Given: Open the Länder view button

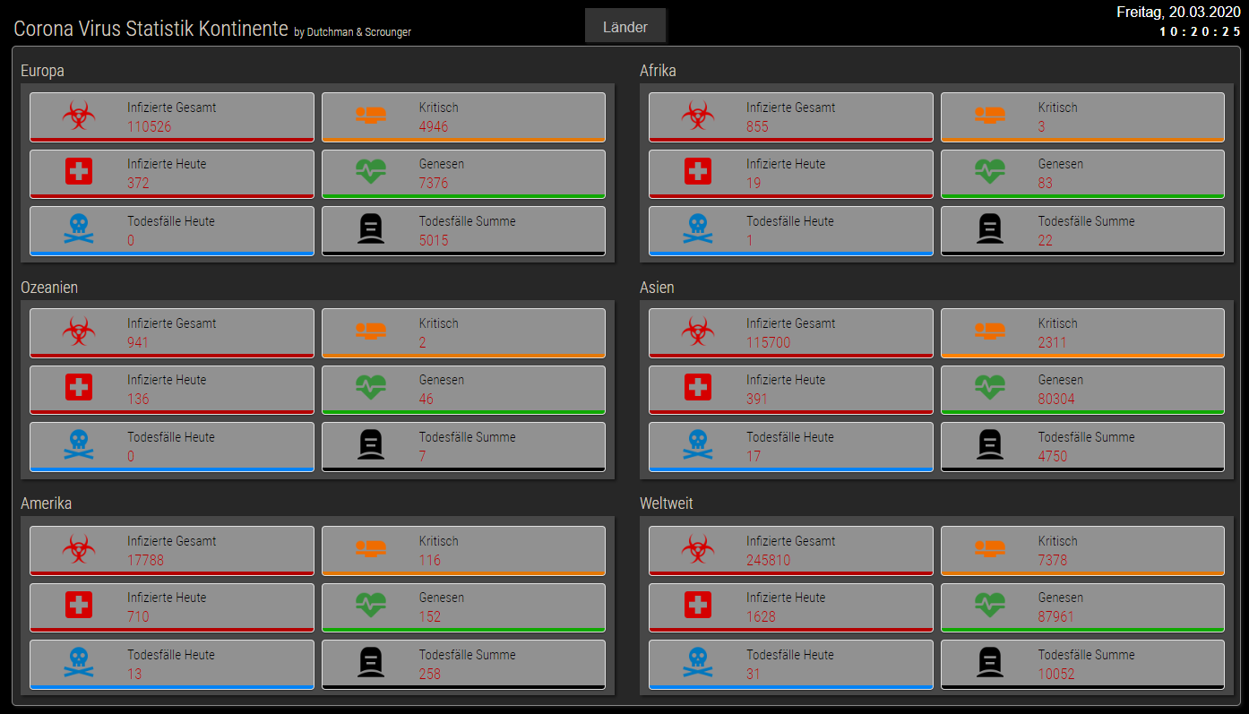Looking at the screenshot, I should [625, 27].
